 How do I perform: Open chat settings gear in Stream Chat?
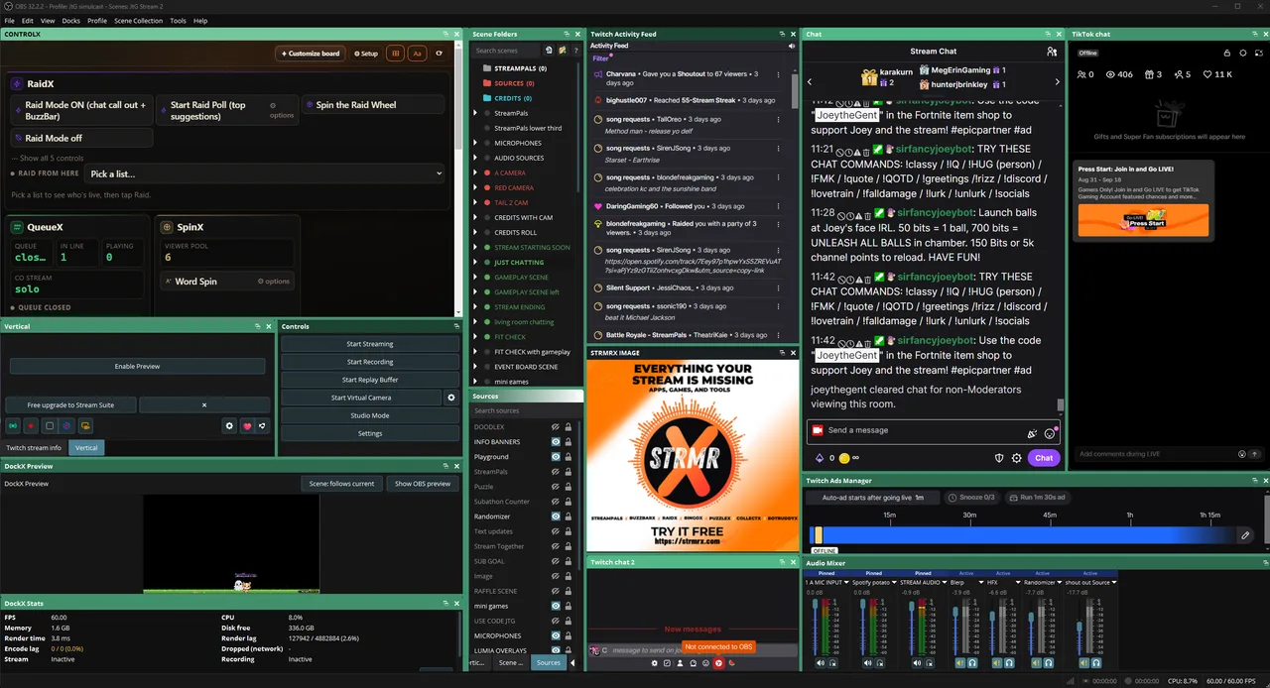tap(1016, 458)
